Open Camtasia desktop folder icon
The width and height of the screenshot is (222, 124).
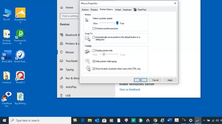[x=7, y=77]
